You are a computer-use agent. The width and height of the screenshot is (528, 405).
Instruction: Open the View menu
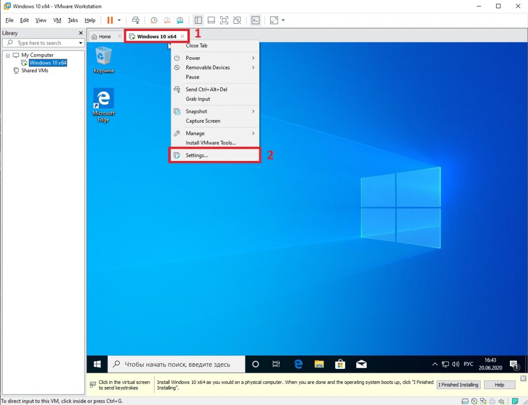click(41, 20)
